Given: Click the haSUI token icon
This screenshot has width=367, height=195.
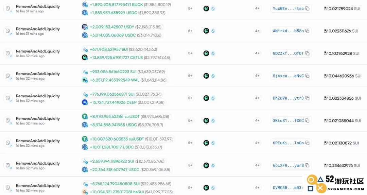Looking at the screenshot, I should (85, 192).
